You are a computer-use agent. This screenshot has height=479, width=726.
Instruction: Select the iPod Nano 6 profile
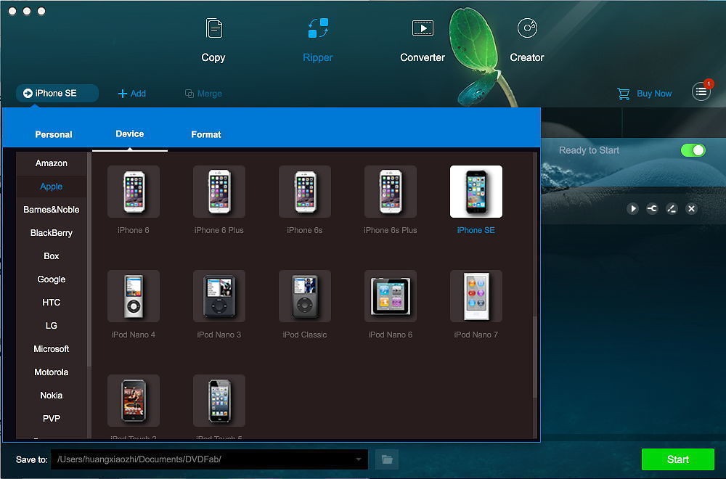point(391,296)
